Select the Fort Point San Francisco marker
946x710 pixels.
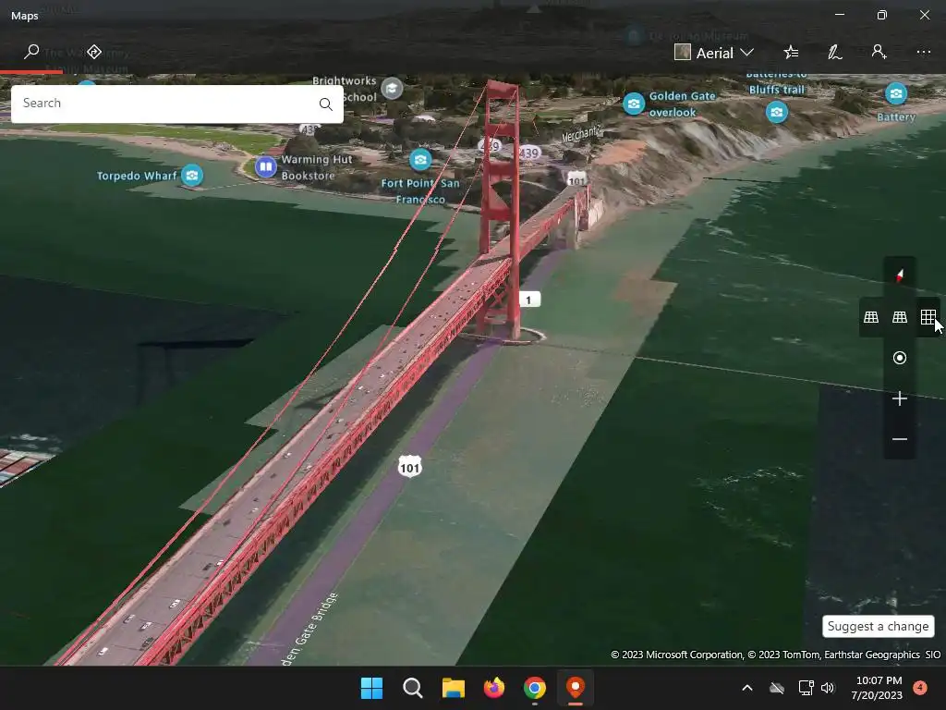point(420,160)
